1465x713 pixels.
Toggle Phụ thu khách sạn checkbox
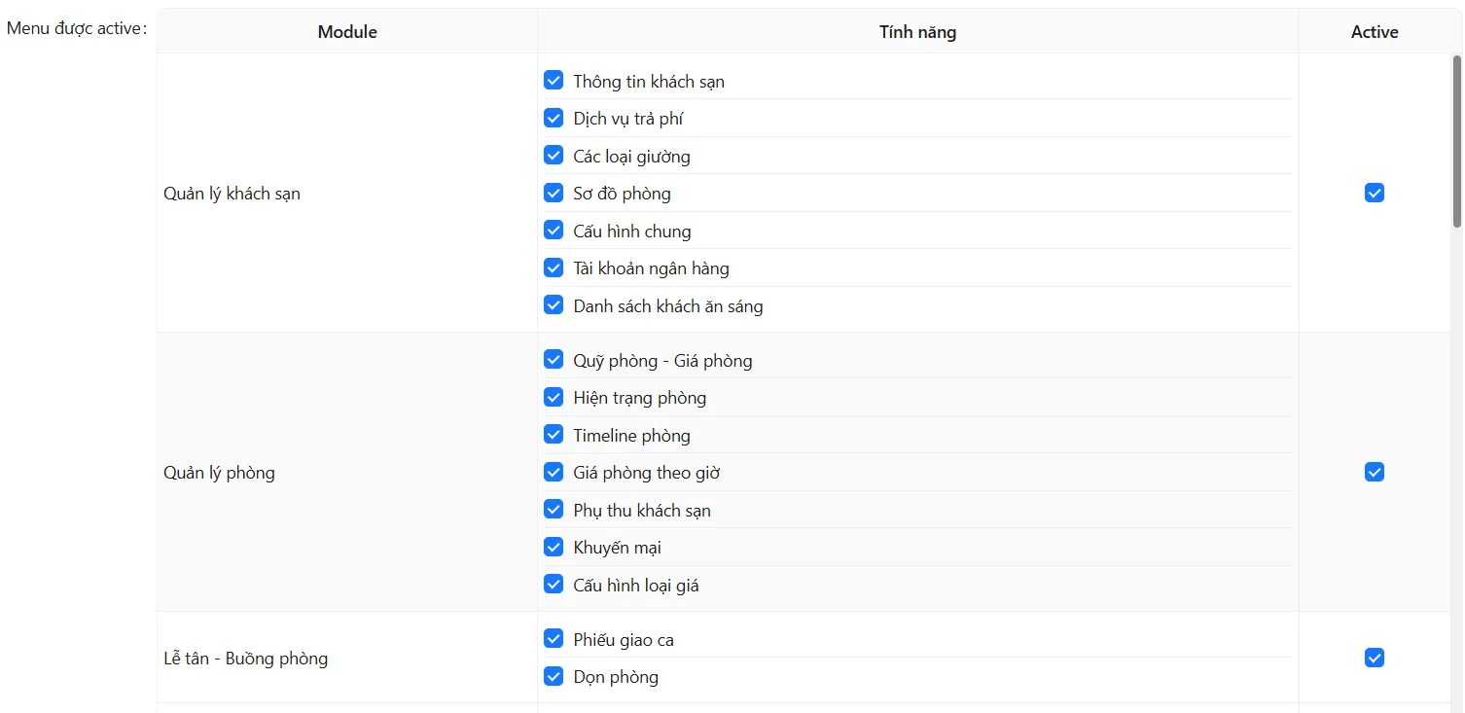554,510
